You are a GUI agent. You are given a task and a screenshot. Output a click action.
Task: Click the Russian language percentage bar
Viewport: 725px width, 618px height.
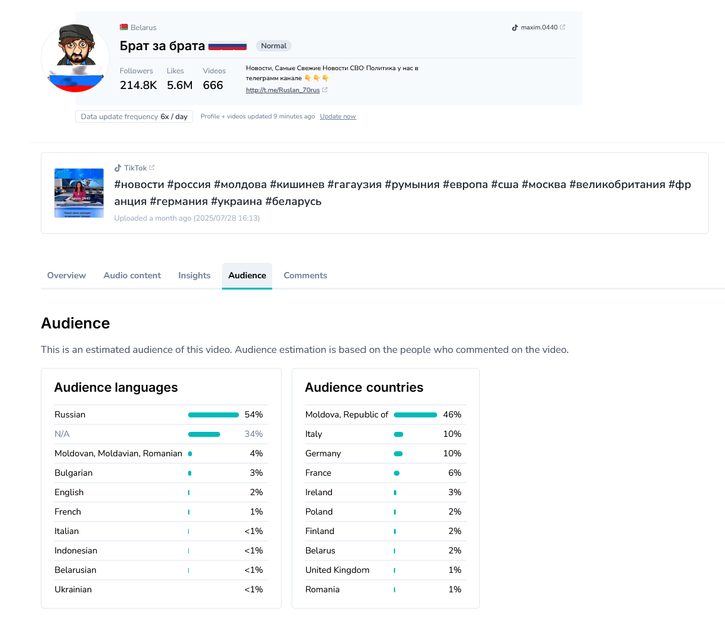pos(213,415)
